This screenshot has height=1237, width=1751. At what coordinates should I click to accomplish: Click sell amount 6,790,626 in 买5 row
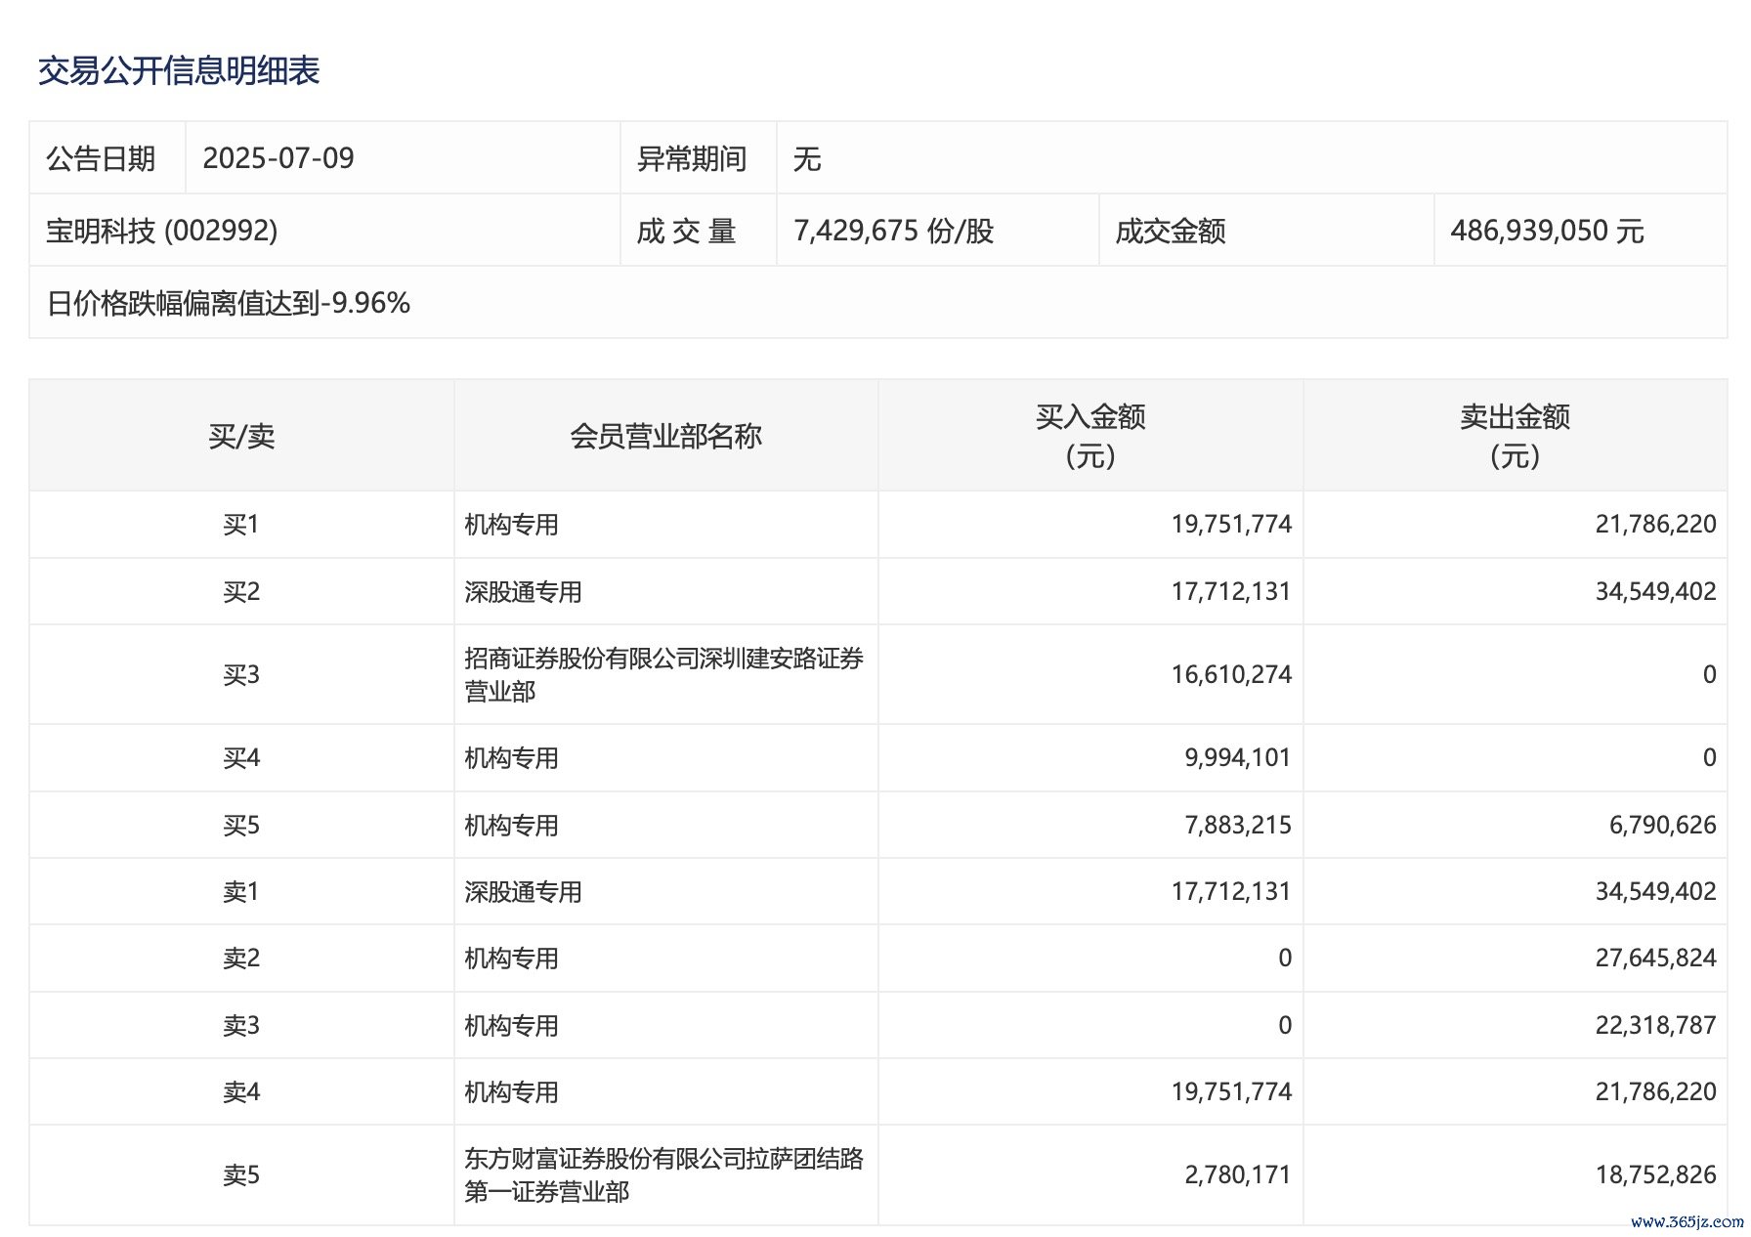[1662, 826]
